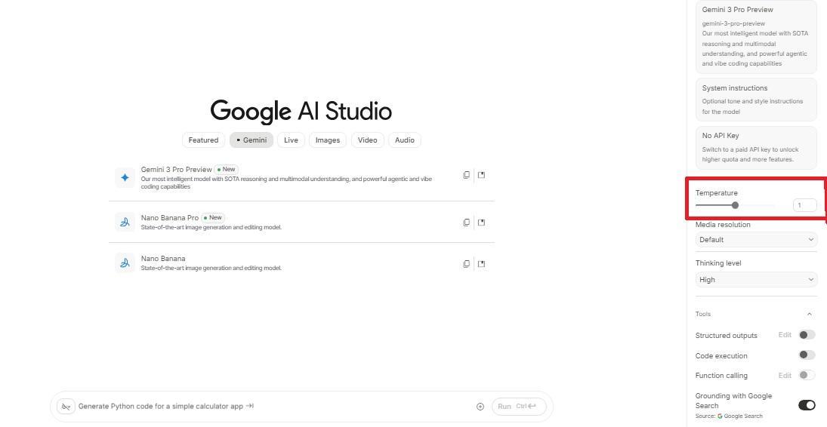Disable Grounding with Google Search

(807, 405)
